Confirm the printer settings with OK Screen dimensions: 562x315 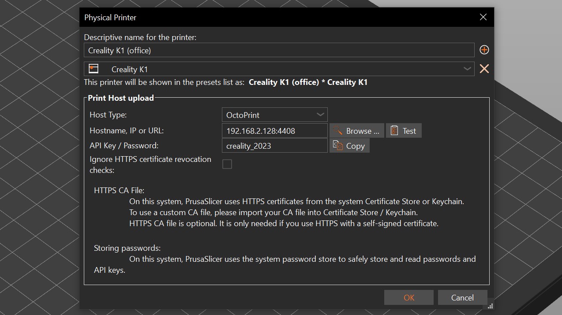click(408, 298)
